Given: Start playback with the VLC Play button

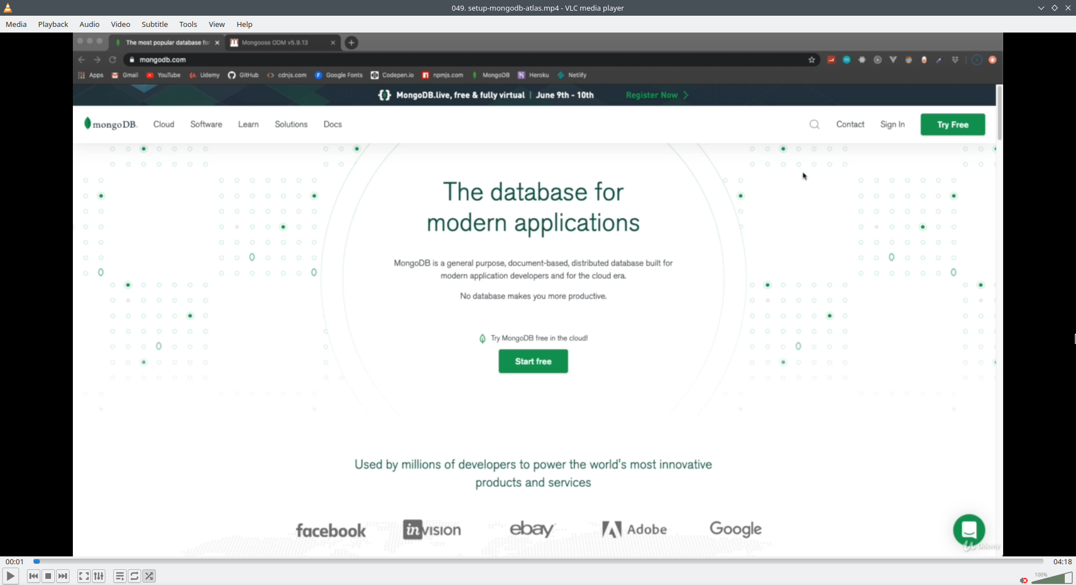Looking at the screenshot, I should [x=10, y=576].
